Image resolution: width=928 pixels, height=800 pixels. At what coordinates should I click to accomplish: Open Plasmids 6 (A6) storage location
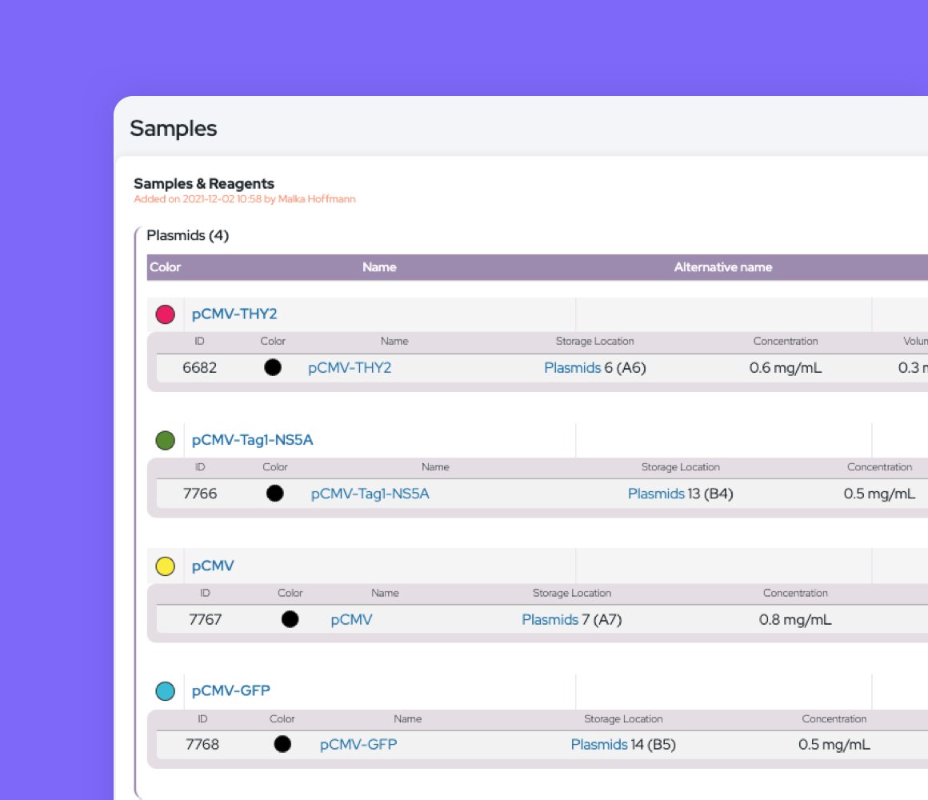[573, 367]
